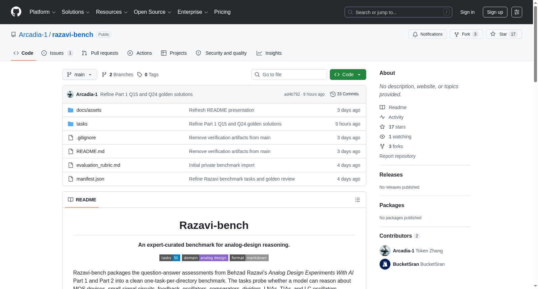The image size is (538, 289).
Task: Open the Contributors section heading
Action: tap(400, 236)
